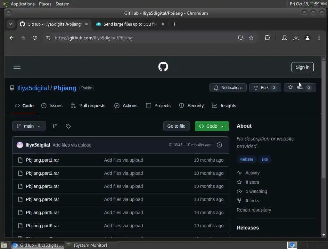Open Chrome Labs flask icon
This screenshot has height=249, width=328.
click(x=284, y=38)
